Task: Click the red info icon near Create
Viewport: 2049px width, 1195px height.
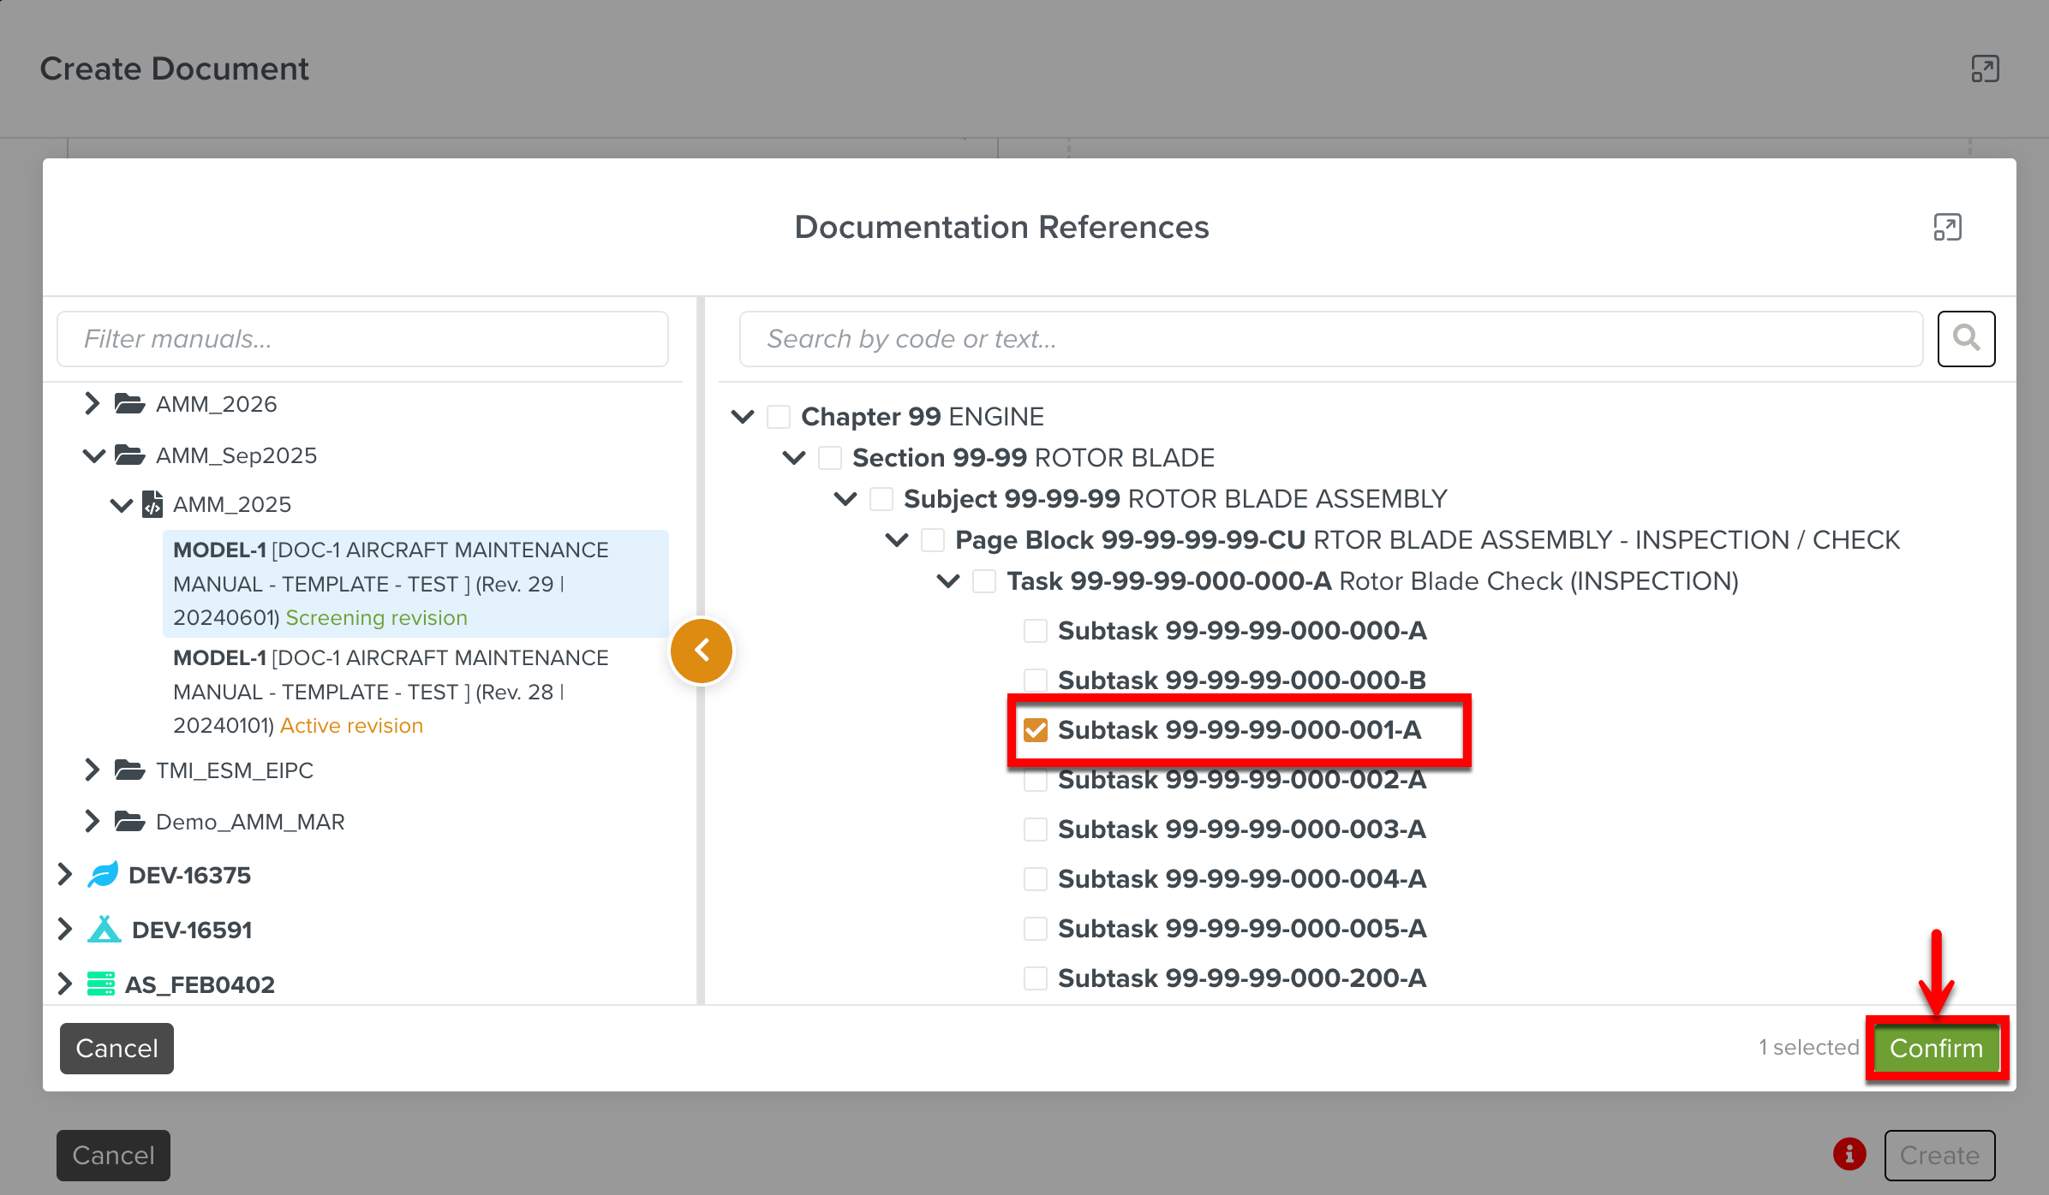Action: coord(1849,1154)
